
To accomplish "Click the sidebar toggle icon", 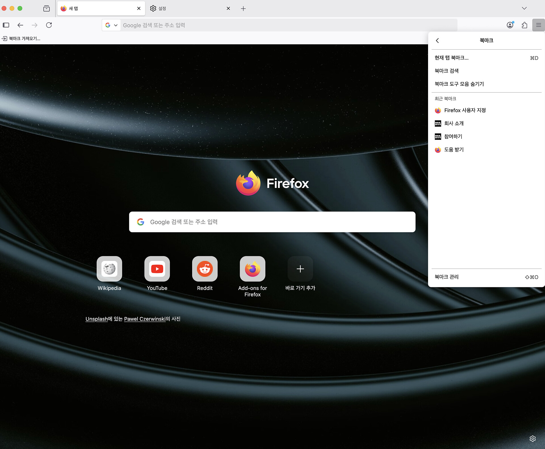I will (6, 25).
